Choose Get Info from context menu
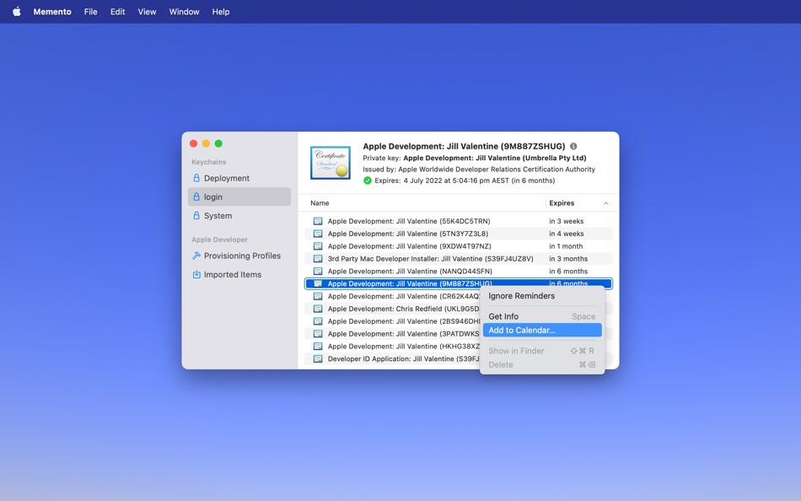801x501 pixels. (x=542, y=316)
